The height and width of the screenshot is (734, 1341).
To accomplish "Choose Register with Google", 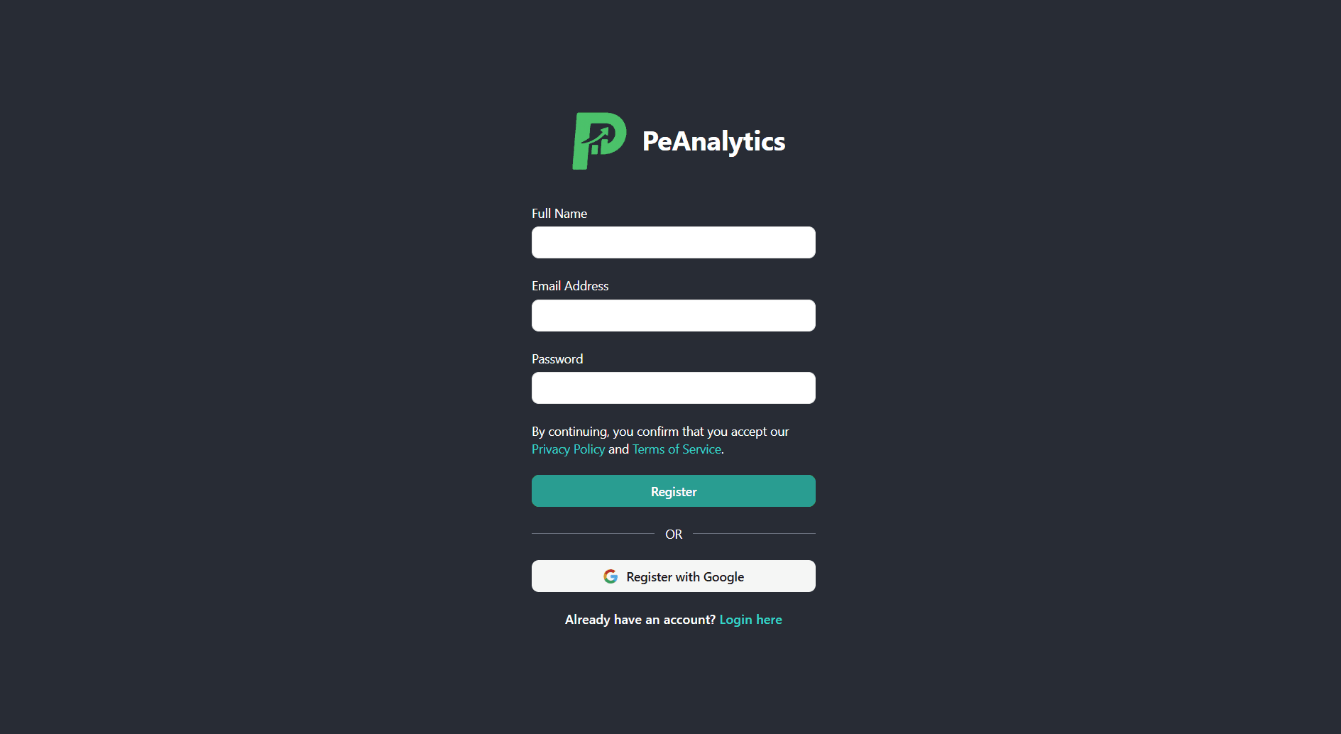I will 673,576.
